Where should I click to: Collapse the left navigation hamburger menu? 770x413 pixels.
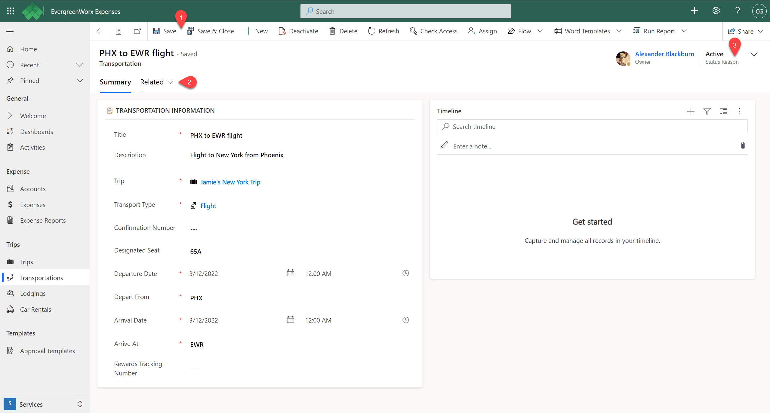point(10,31)
